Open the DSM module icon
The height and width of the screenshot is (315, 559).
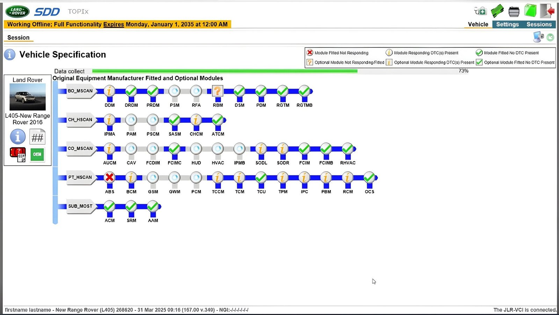239,91
